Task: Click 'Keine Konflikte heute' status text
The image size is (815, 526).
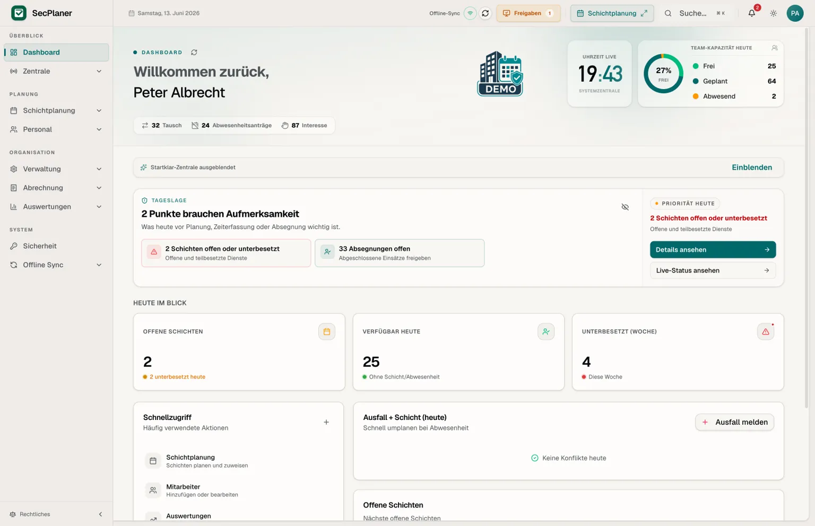Action: (574, 458)
